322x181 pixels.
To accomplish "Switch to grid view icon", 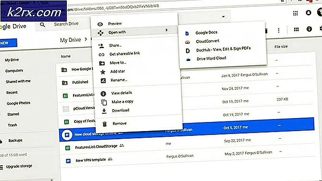I will tap(297, 30).
